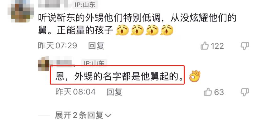The height and width of the screenshot is (127, 260).
Task: Like the comment with 122 likes
Action: tap(204, 46)
